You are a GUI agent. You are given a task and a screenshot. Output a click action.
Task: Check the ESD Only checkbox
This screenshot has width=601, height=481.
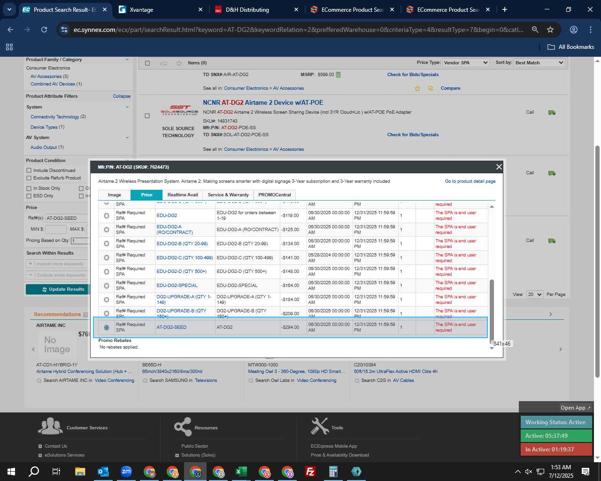point(29,196)
